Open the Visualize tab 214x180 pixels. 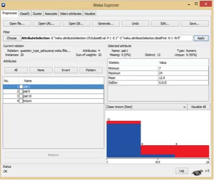click(x=90, y=13)
